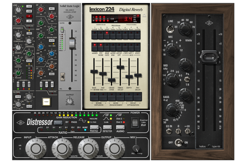This screenshot has height=164, width=246.
Task: Toggle the CMP IN switch on SSL
Action: (29, 85)
